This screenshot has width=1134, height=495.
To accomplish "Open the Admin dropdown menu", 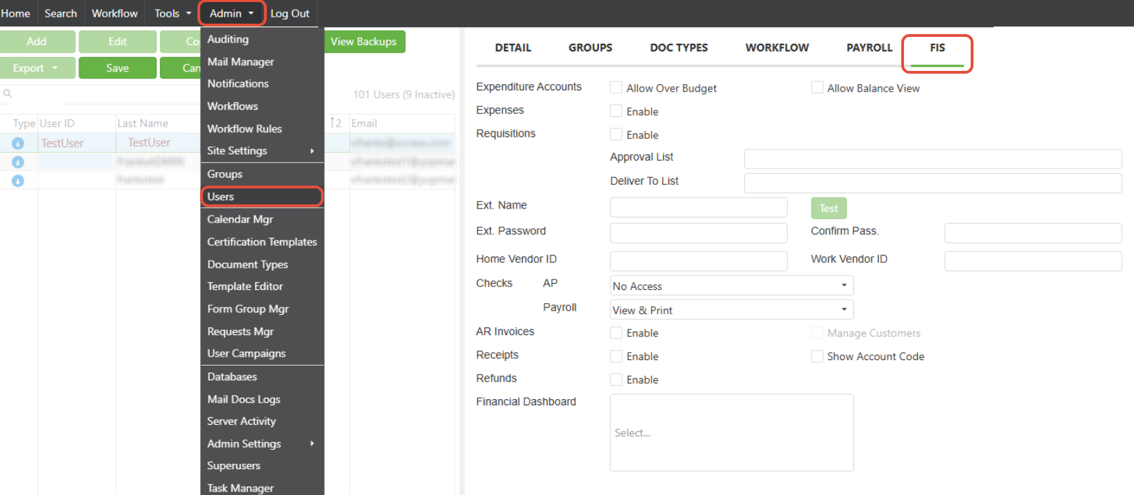I will 231,13.
